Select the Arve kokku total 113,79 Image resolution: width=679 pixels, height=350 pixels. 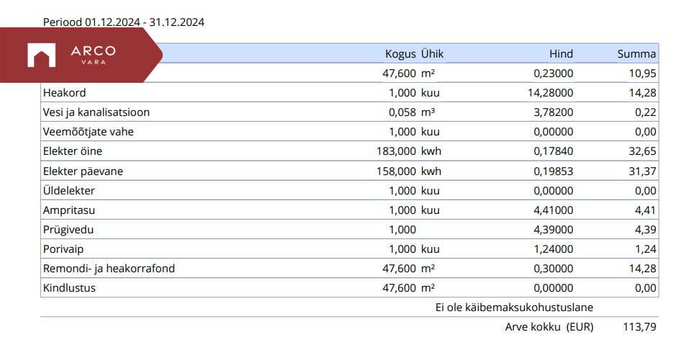[639, 327]
